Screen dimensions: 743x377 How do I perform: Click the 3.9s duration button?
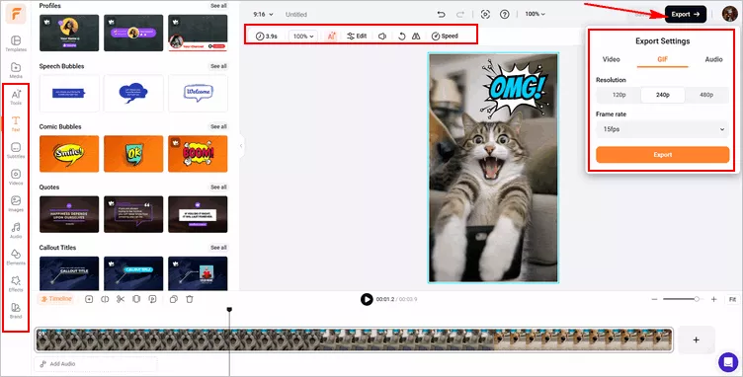pyautogui.click(x=267, y=36)
